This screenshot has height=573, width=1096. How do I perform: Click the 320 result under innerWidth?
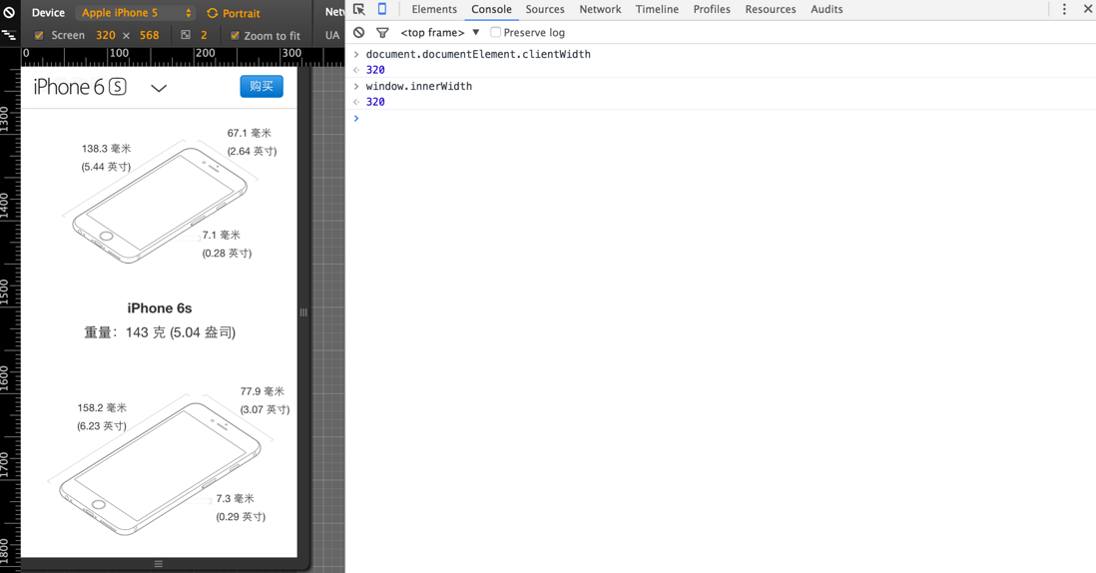[375, 102]
